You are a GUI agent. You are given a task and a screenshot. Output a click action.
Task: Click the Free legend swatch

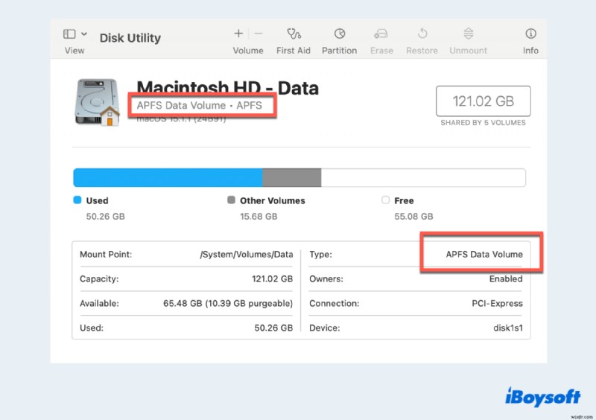click(x=385, y=200)
